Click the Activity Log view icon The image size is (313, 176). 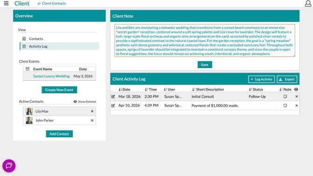tap(24, 46)
